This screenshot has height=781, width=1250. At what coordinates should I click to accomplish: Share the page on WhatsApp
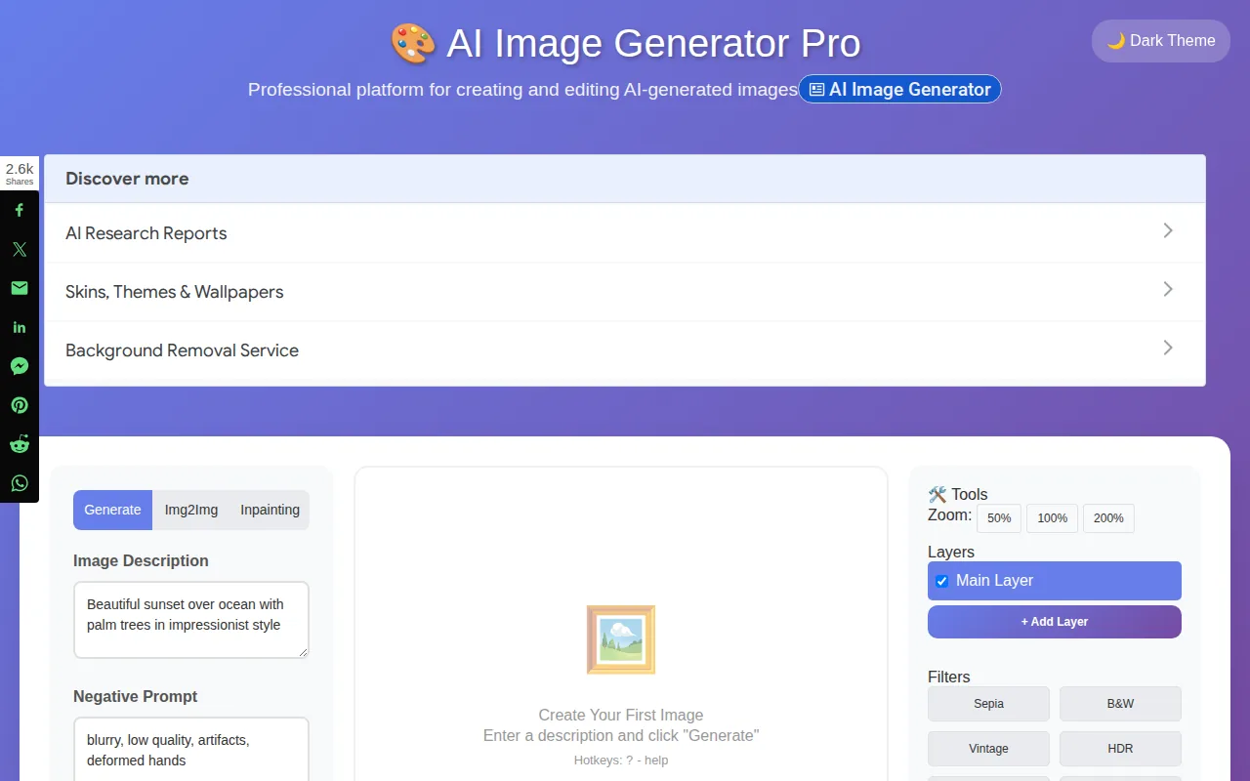[x=20, y=483]
